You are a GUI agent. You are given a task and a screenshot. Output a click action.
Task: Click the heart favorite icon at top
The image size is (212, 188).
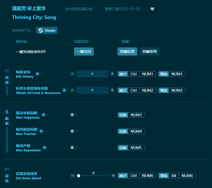coord(152,9)
